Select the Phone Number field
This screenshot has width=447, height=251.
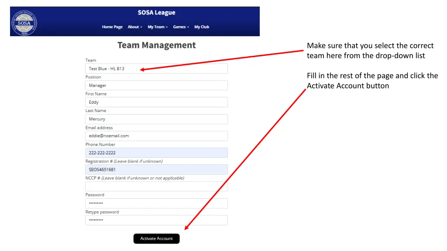click(x=156, y=153)
